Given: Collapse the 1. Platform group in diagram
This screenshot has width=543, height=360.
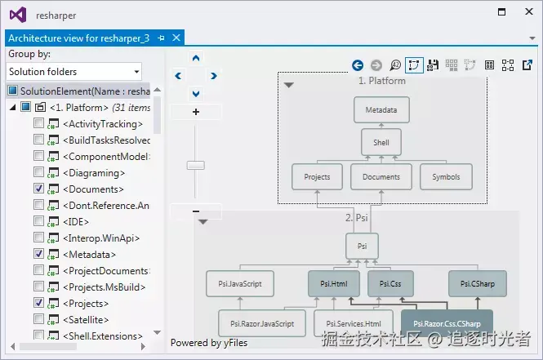Looking at the screenshot, I should (x=289, y=84).
